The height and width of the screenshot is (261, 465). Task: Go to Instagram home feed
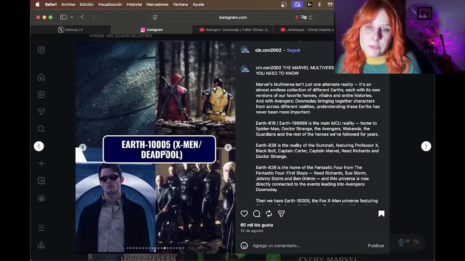click(x=41, y=78)
